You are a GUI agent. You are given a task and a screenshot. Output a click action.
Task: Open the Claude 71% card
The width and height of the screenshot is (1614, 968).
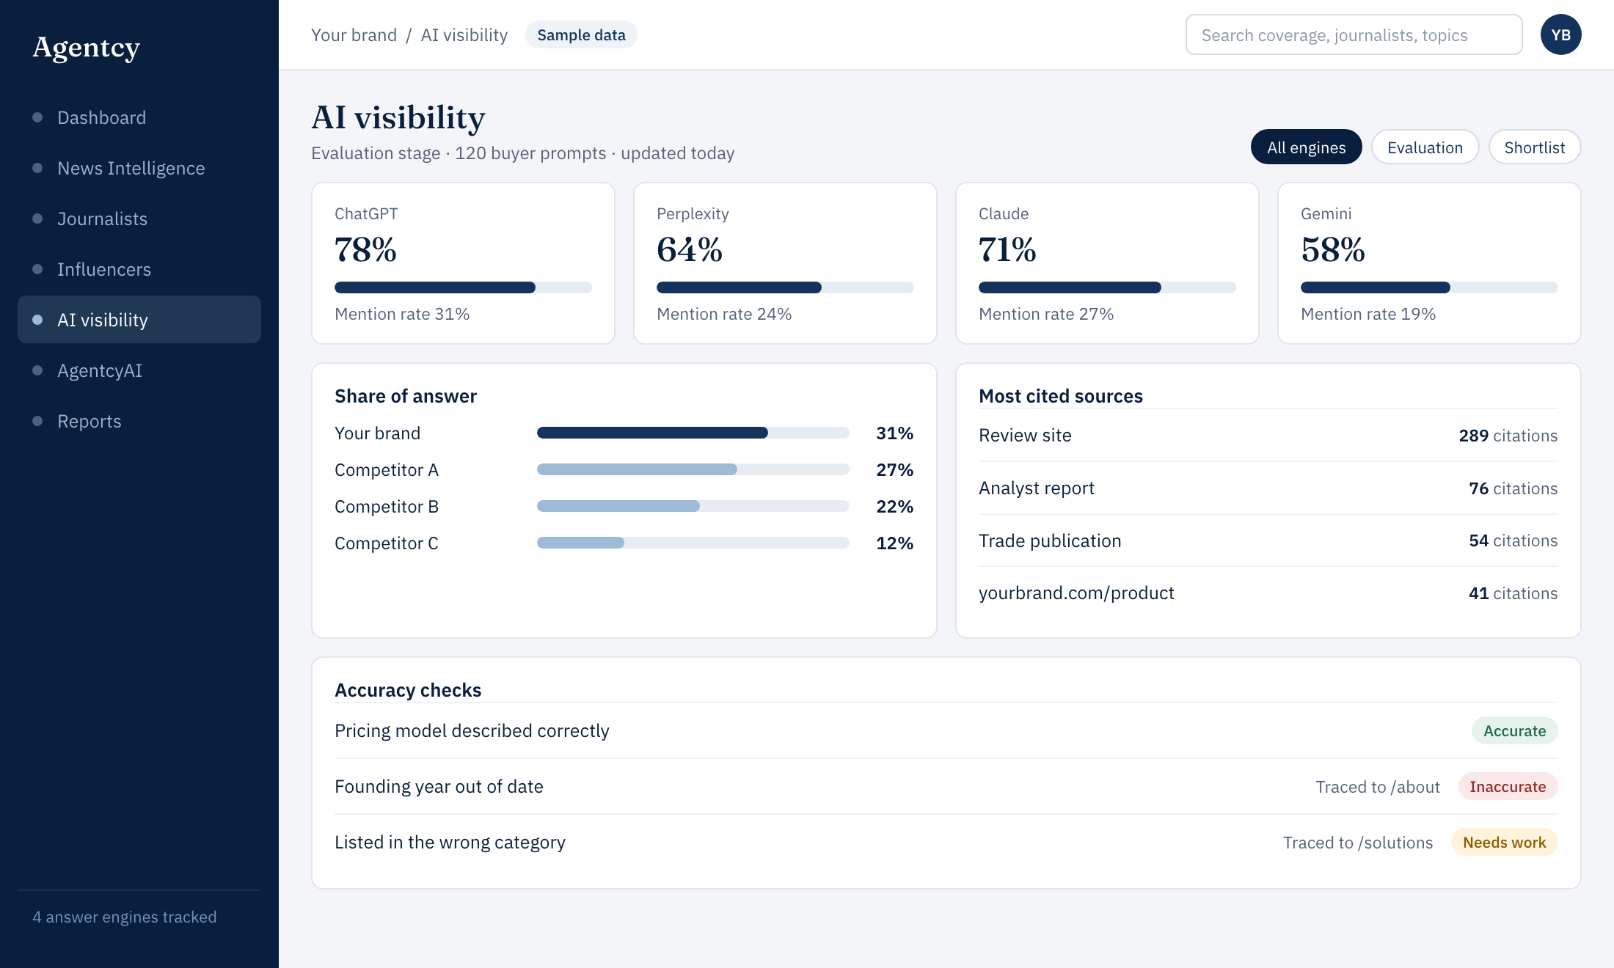coord(1107,263)
